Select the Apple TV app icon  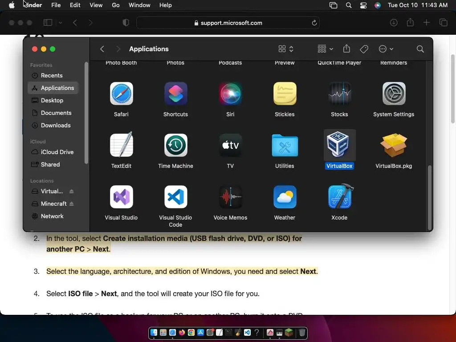230,145
